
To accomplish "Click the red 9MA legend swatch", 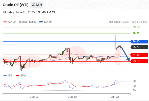I will point(17,76).
